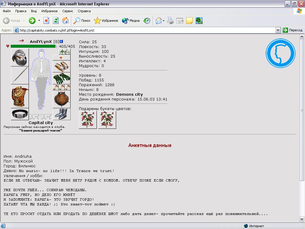
Task: Expand the address bar URL dropdown
Action: [278, 30]
